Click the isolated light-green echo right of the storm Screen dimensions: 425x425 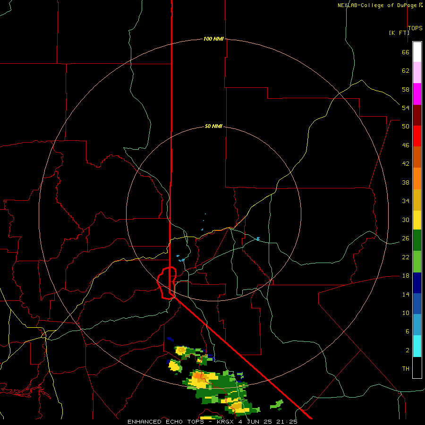pyautogui.click(x=277, y=404)
